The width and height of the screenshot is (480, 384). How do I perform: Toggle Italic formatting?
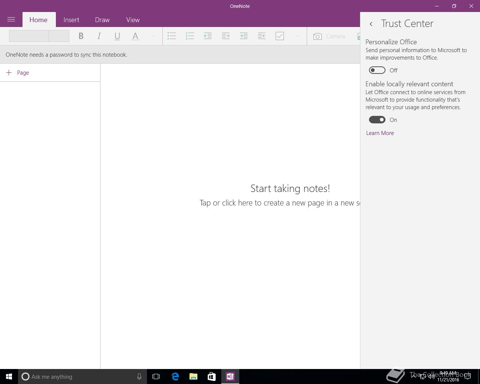point(99,36)
